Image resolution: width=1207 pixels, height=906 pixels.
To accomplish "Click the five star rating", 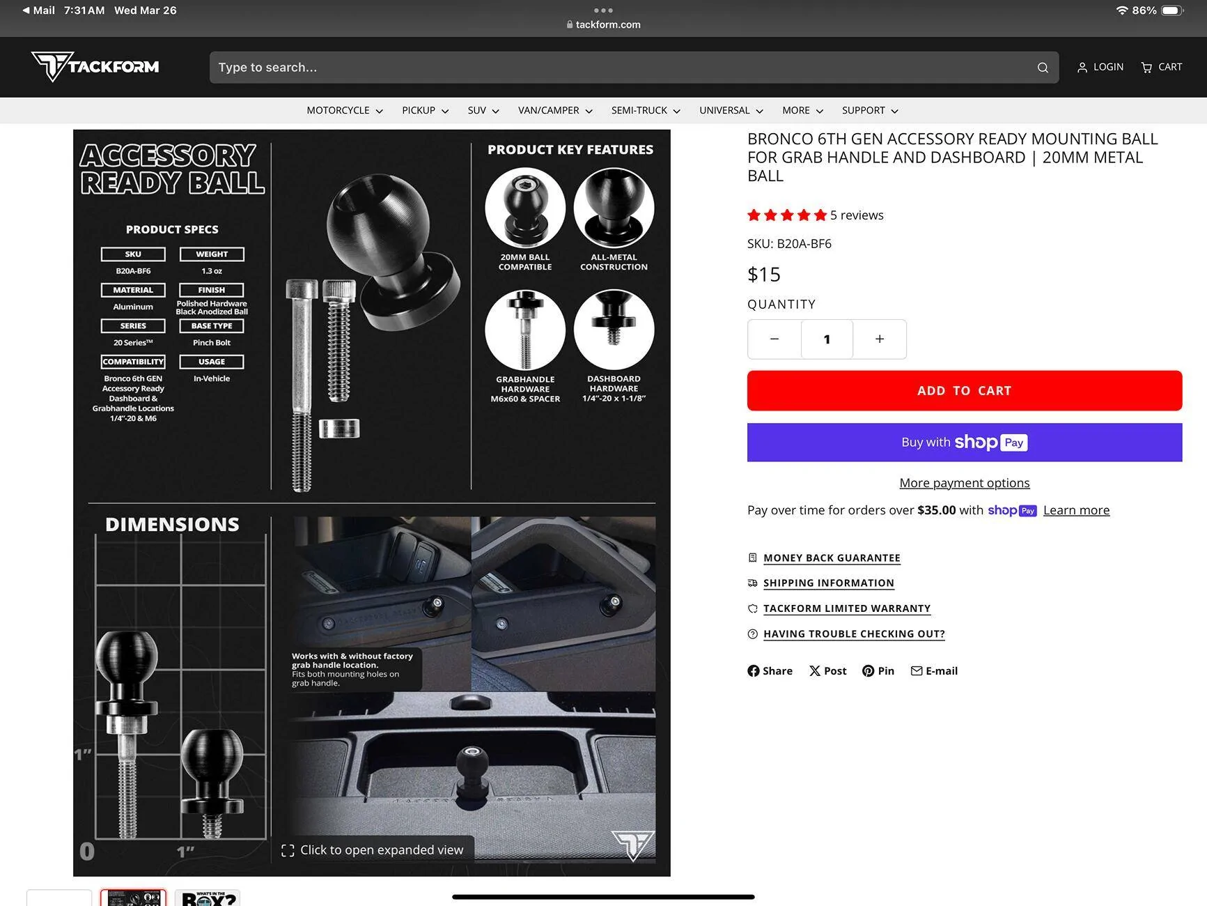I will point(787,215).
